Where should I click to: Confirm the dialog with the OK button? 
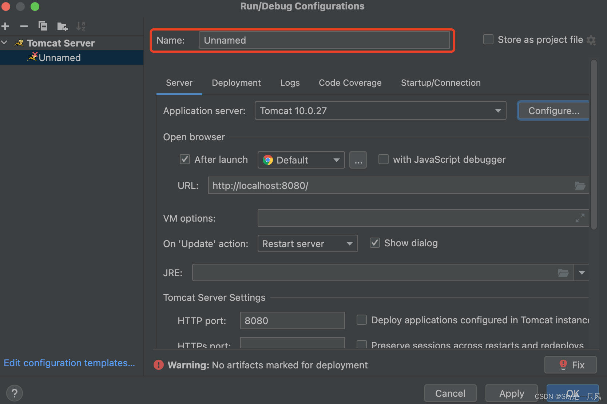click(573, 393)
